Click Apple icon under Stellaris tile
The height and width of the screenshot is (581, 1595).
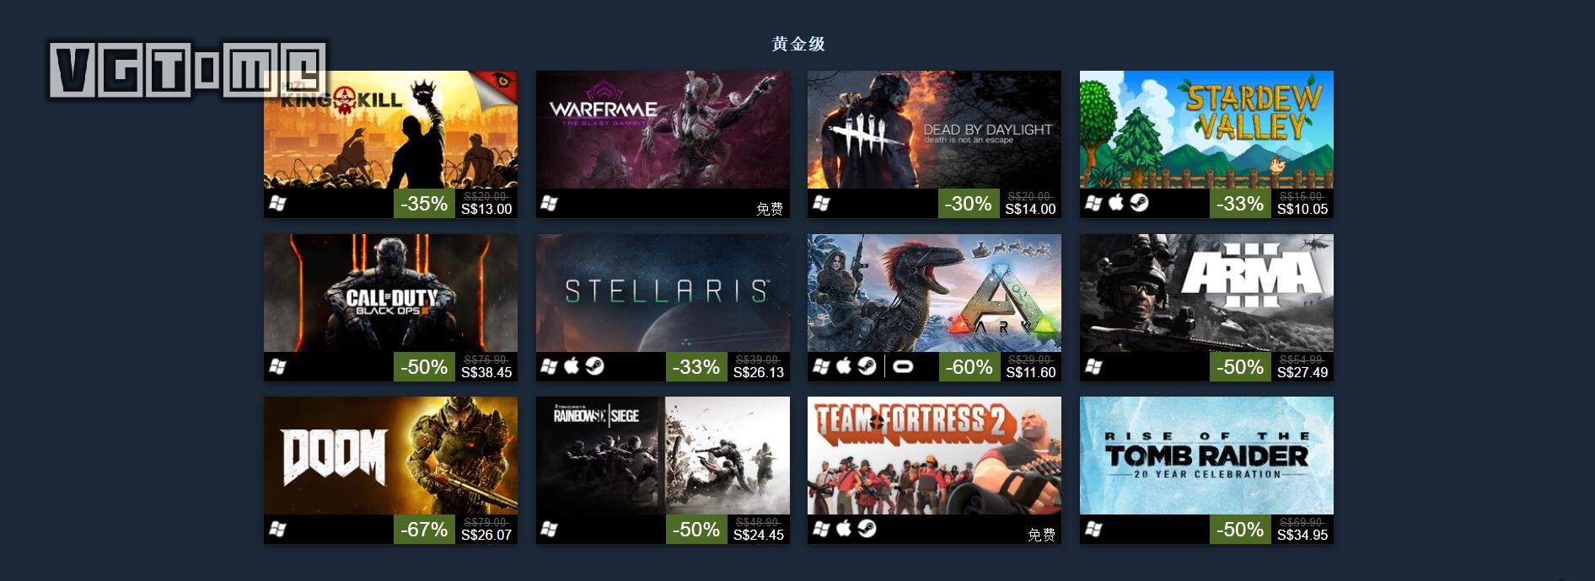(572, 366)
